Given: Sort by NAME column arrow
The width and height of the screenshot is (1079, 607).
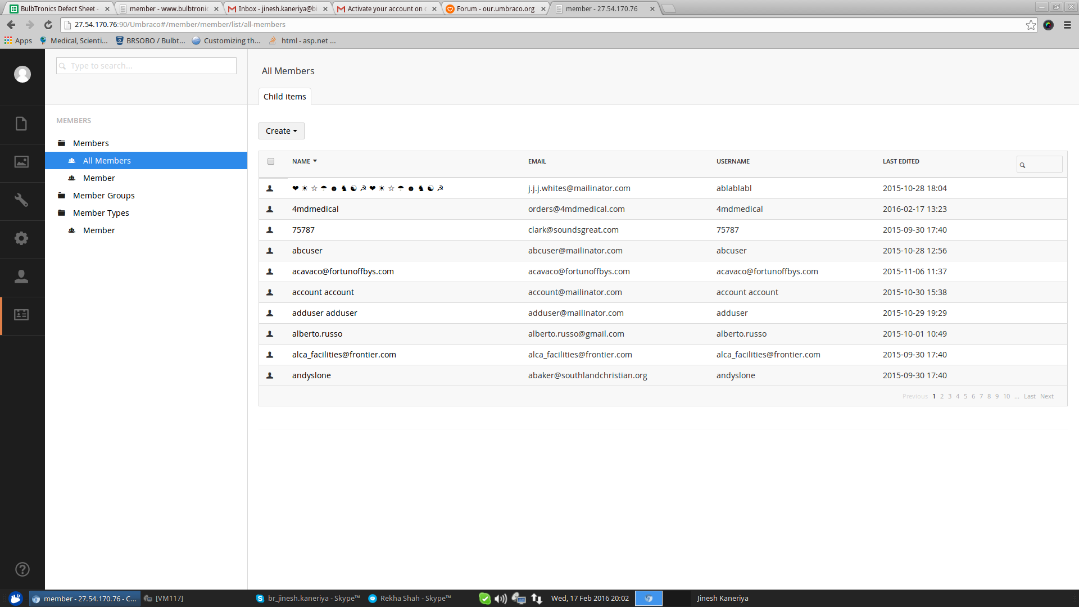Looking at the screenshot, I should click(x=315, y=161).
